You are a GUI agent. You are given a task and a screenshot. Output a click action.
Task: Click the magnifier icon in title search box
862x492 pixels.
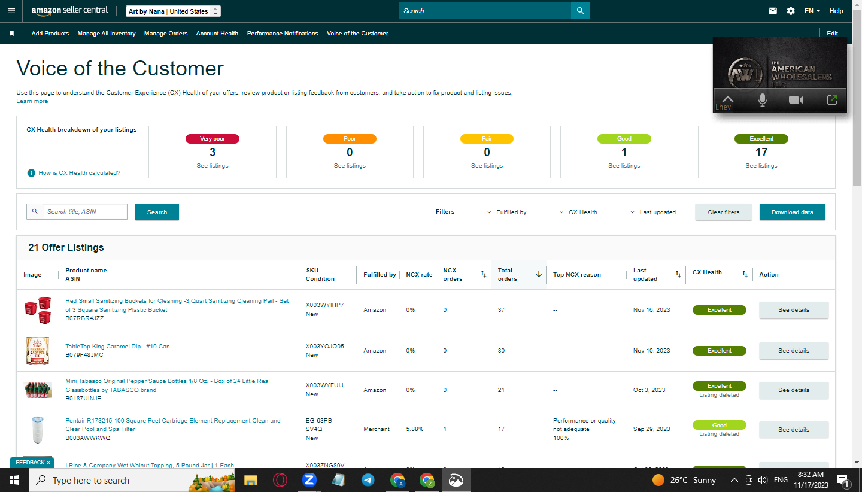pos(35,211)
